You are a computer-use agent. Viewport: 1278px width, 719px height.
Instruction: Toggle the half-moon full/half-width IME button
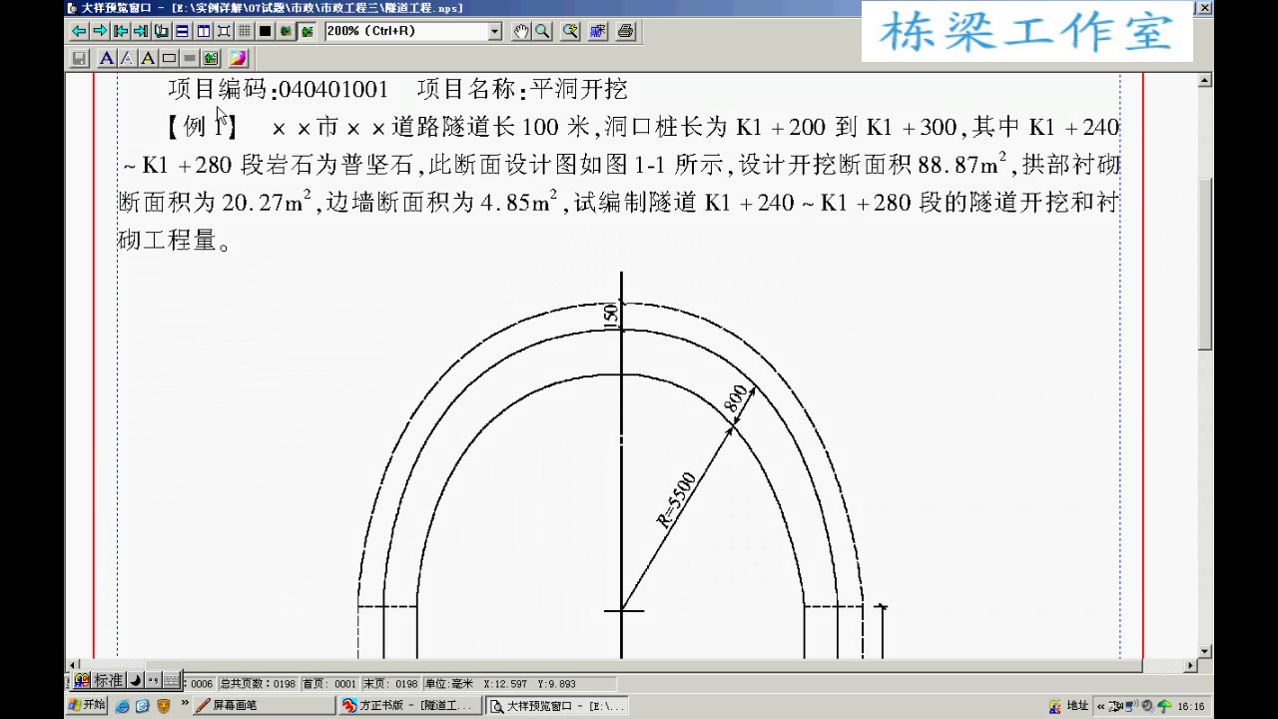pyautogui.click(x=137, y=681)
